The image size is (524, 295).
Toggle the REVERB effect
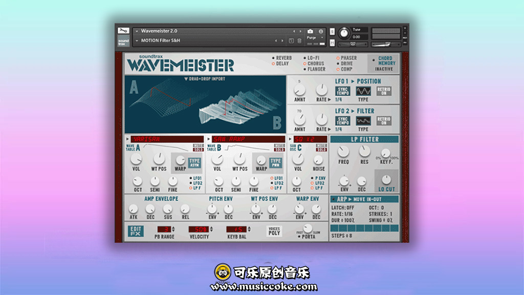(282, 58)
